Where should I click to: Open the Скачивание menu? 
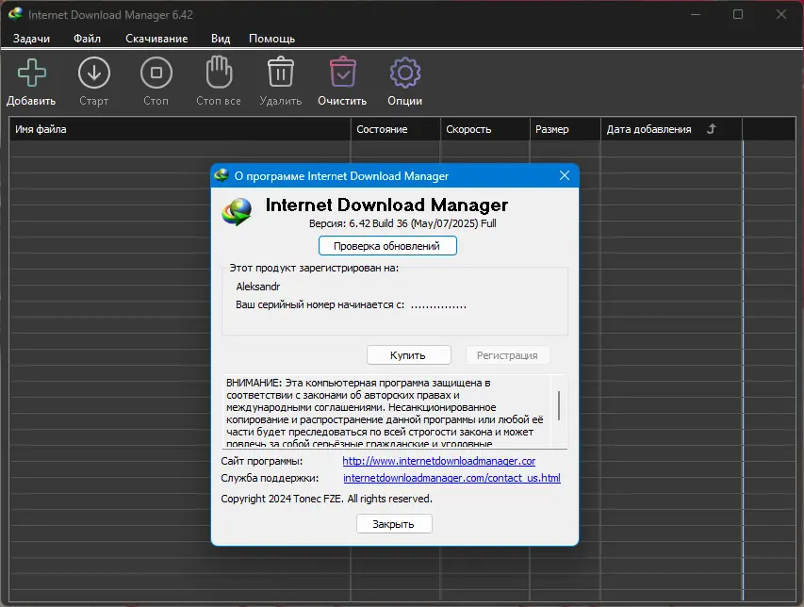(156, 39)
